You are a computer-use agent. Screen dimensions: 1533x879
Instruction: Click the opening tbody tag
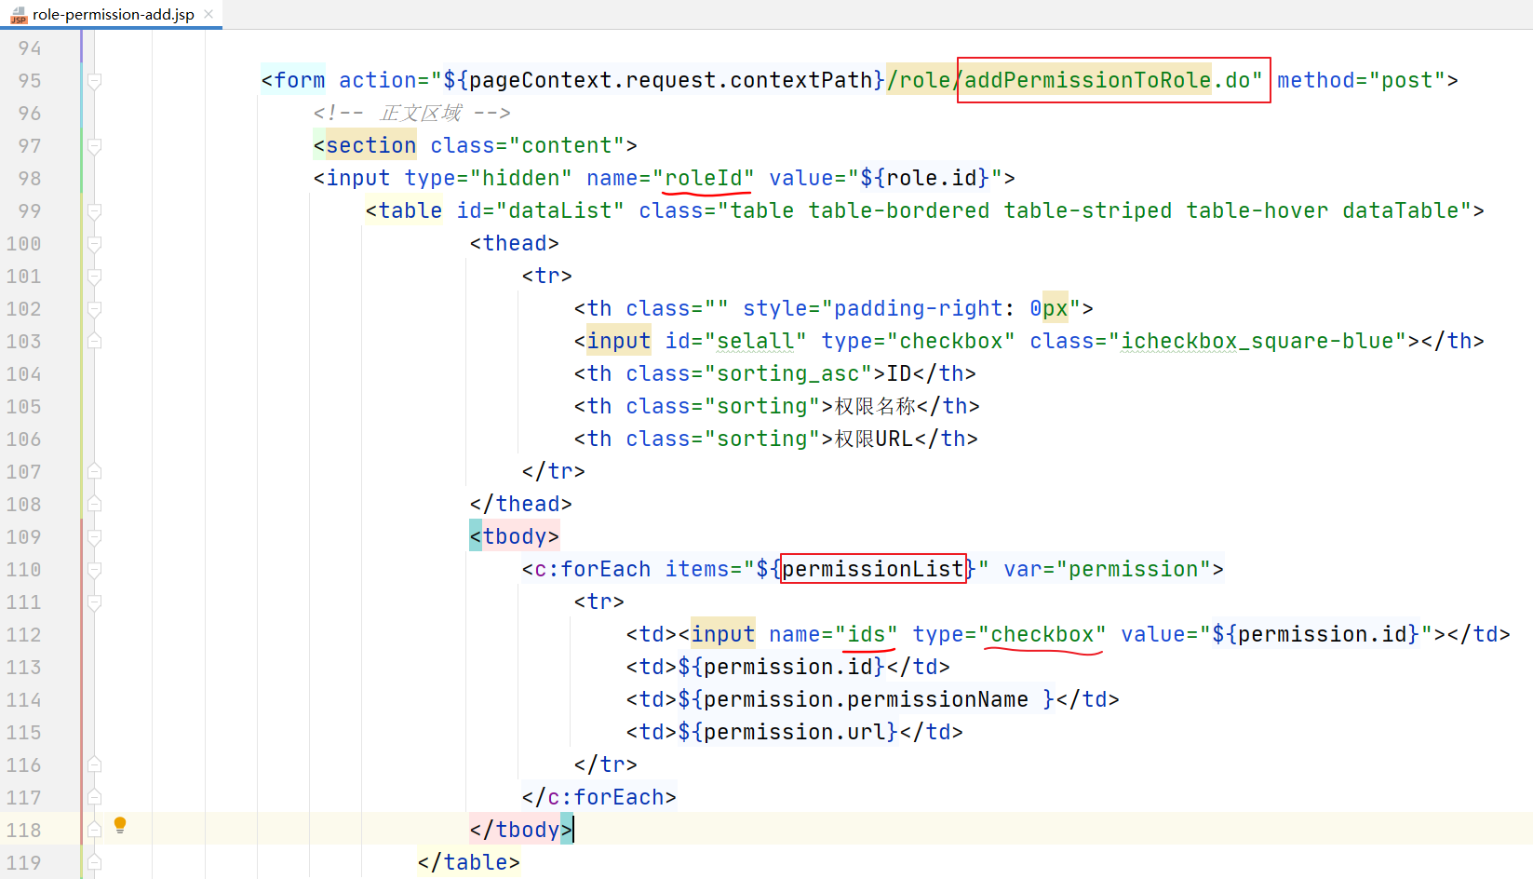515,537
